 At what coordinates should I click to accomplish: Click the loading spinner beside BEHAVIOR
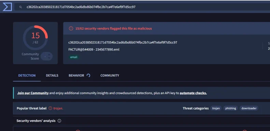point(88,75)
